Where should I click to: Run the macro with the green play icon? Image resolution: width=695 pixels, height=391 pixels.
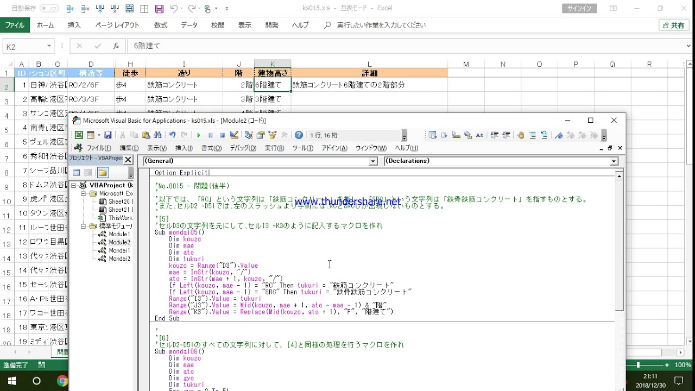pyautogui.click(x=199, y=135)
